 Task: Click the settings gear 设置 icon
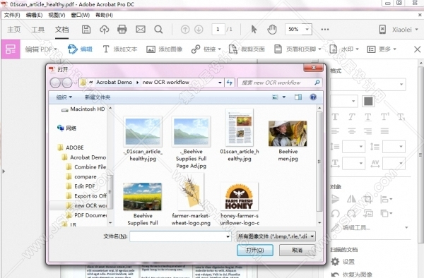(x=335, y=261)
